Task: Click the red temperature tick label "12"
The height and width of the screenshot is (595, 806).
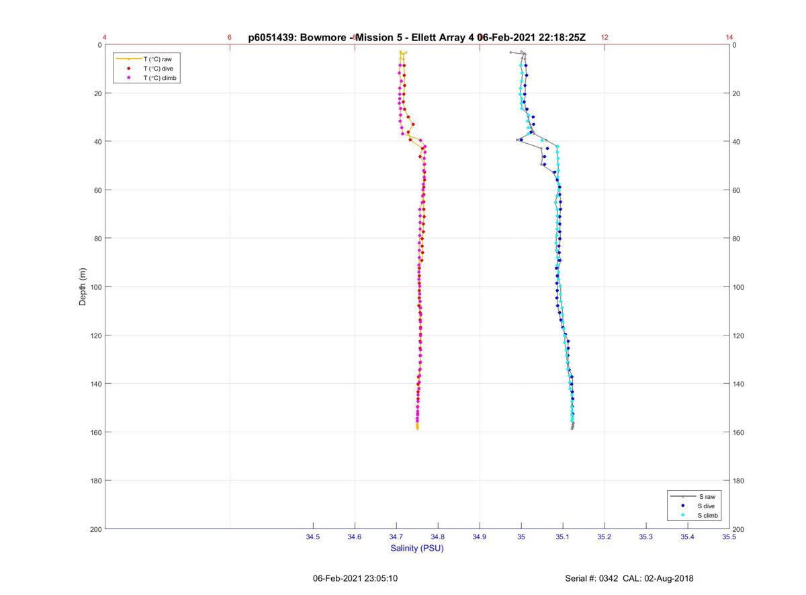Action: [x=604, y=38]
